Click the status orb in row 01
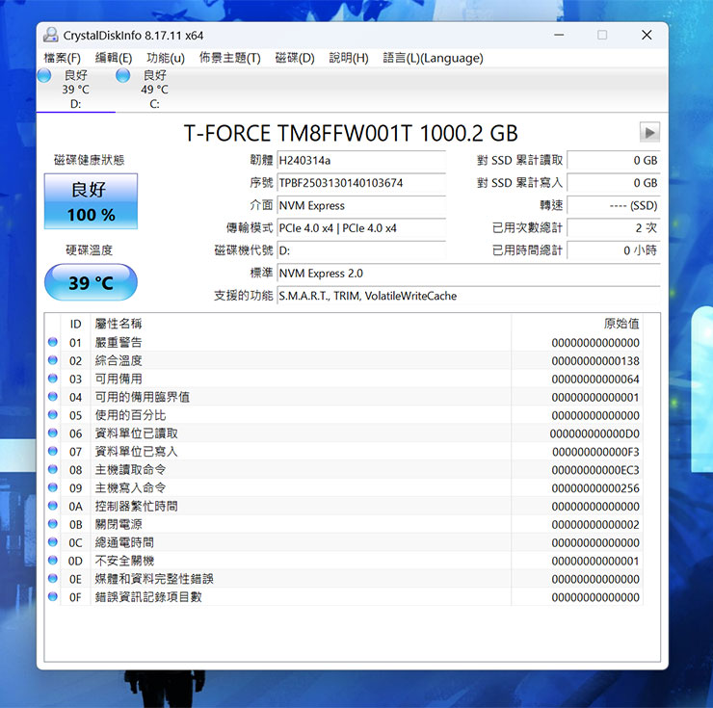Image resolution: width=713 pixels, height=708 pixels. tap(53, 342)
